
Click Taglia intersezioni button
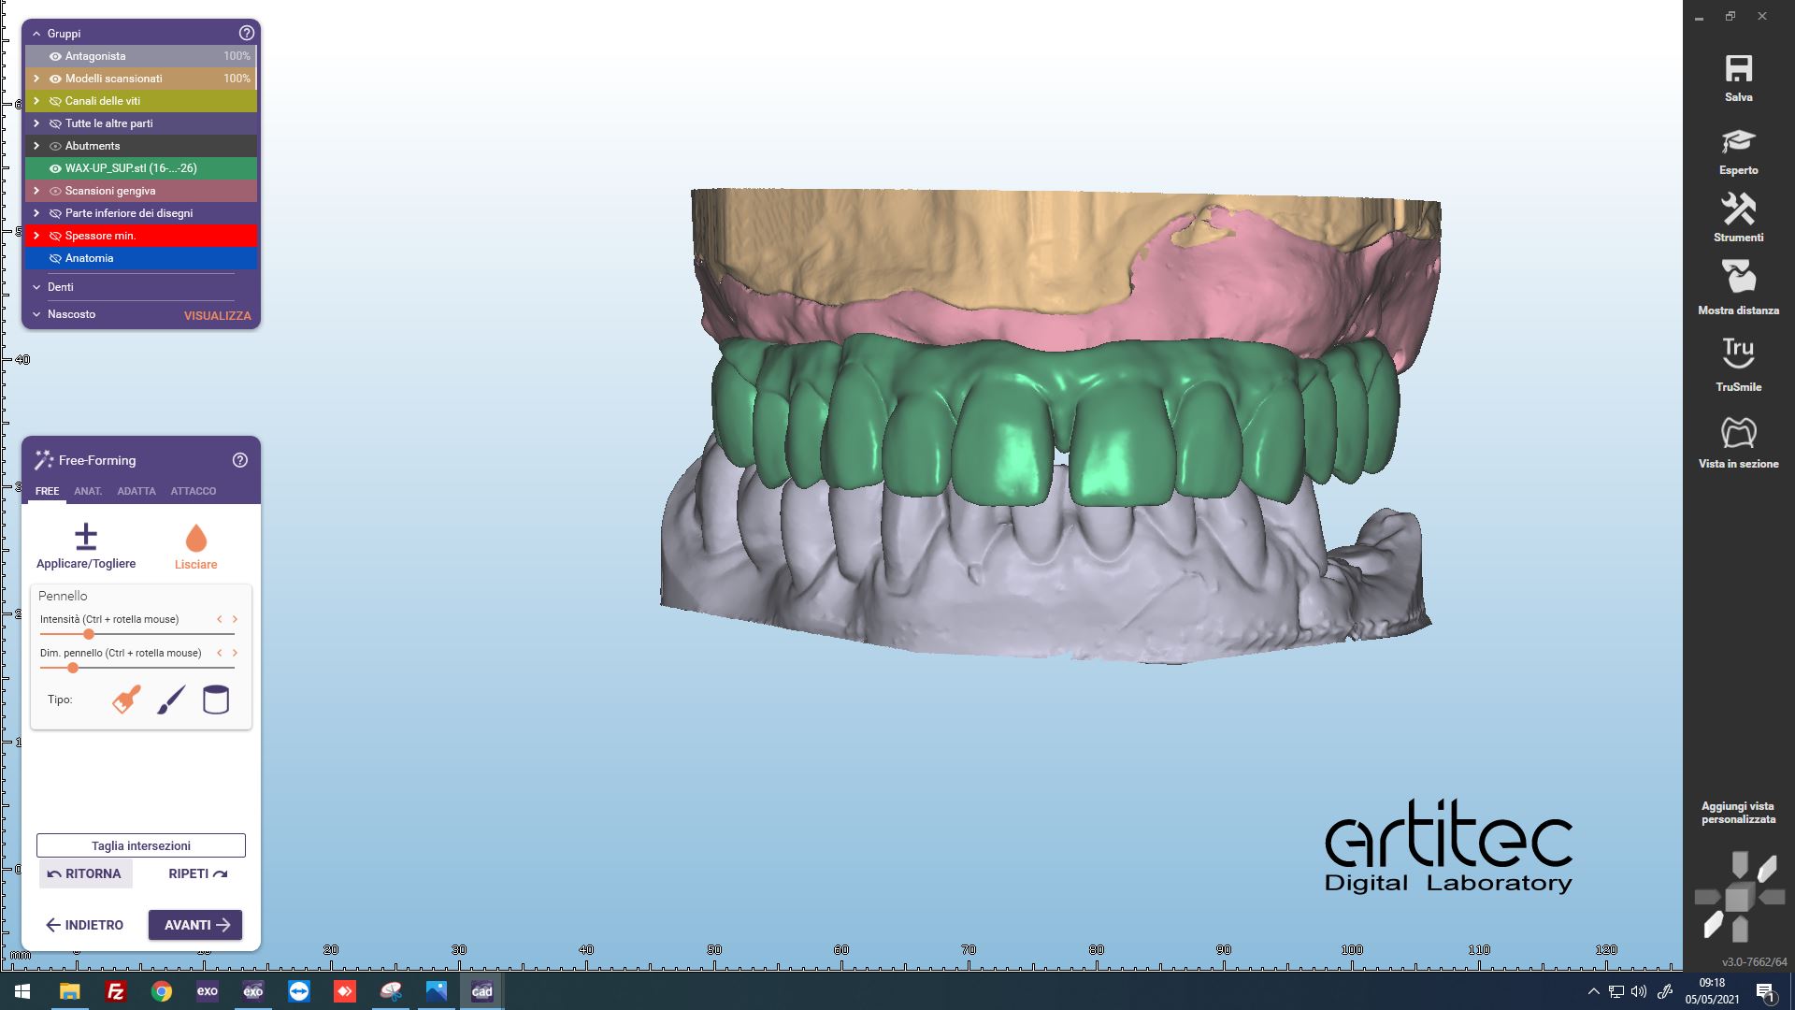tap(141, 845)
